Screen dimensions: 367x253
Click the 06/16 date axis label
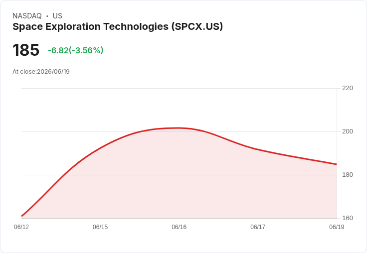[x=179, y=227]
